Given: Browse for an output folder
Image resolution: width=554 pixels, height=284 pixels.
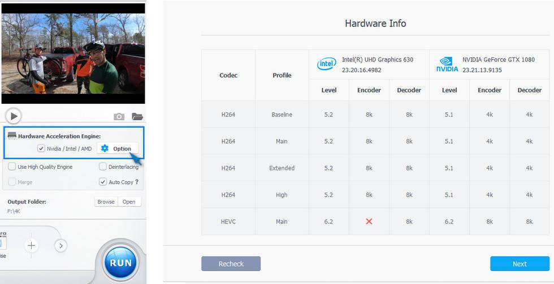Looking at the screenshot, I should point(106,202).
